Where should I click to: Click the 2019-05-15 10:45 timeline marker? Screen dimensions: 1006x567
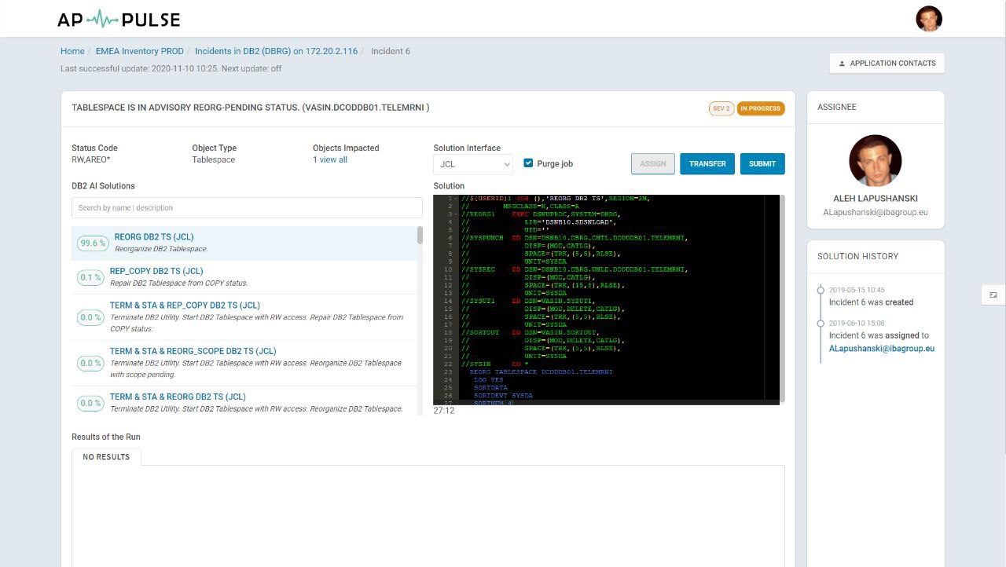[821, 290]
